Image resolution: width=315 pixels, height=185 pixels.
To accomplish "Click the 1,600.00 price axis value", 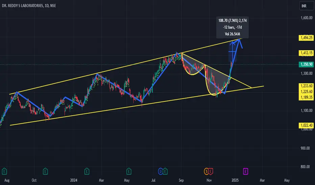I will [307, 18].
